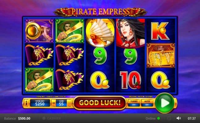Click the treasure chest symbol
Image resolution: width=200 pixels, height=123 pixels.
(161, 55)
